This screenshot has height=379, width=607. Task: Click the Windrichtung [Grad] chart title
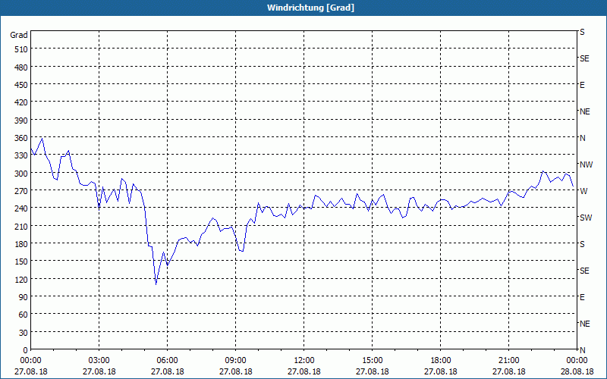310,8
